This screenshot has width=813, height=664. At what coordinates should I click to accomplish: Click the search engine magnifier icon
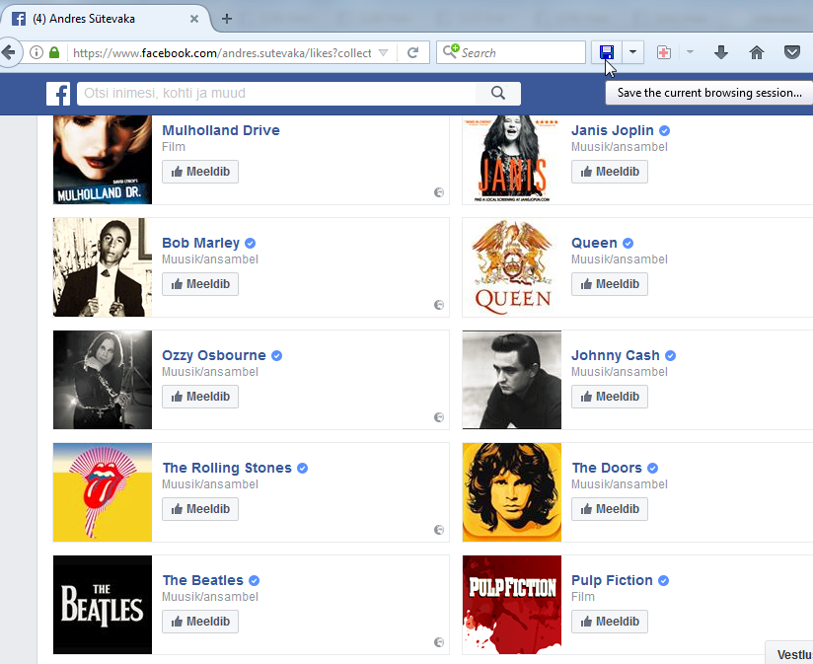click(451, 51)
